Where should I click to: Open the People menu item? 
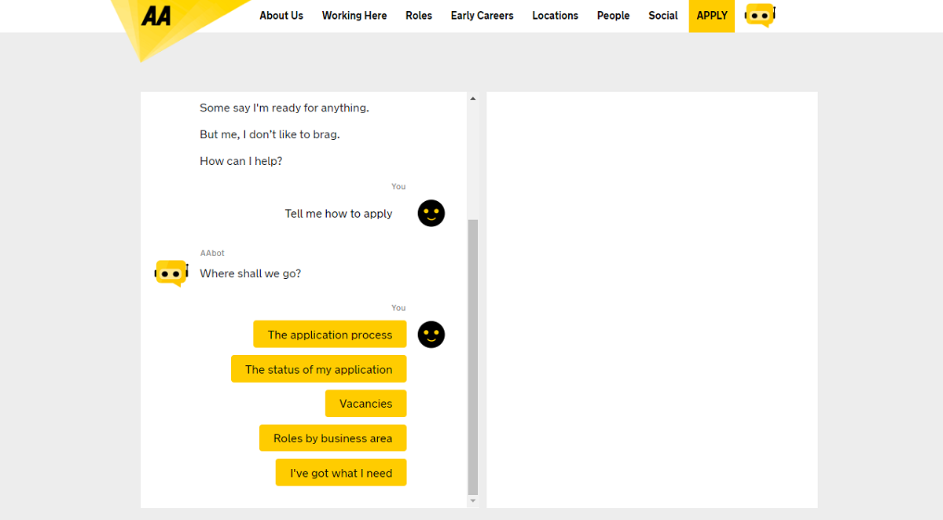613,16
